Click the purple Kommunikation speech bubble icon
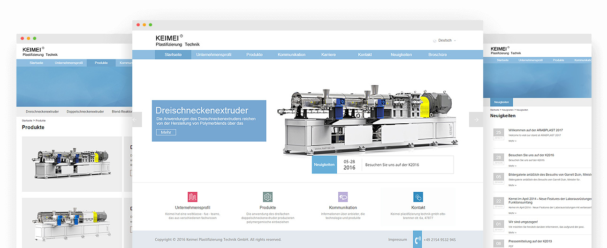Screen dimensions: 607x248 coord(343,197)
